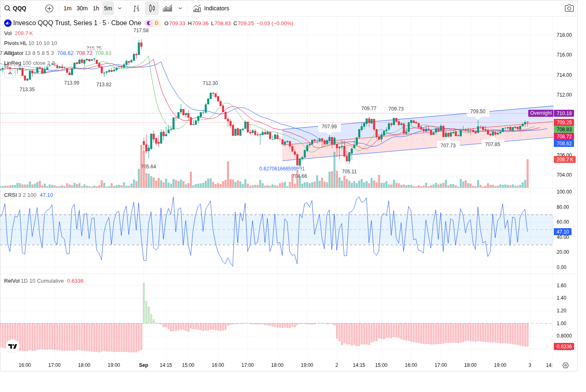Expand the time interval dropdown

(120, 8)
